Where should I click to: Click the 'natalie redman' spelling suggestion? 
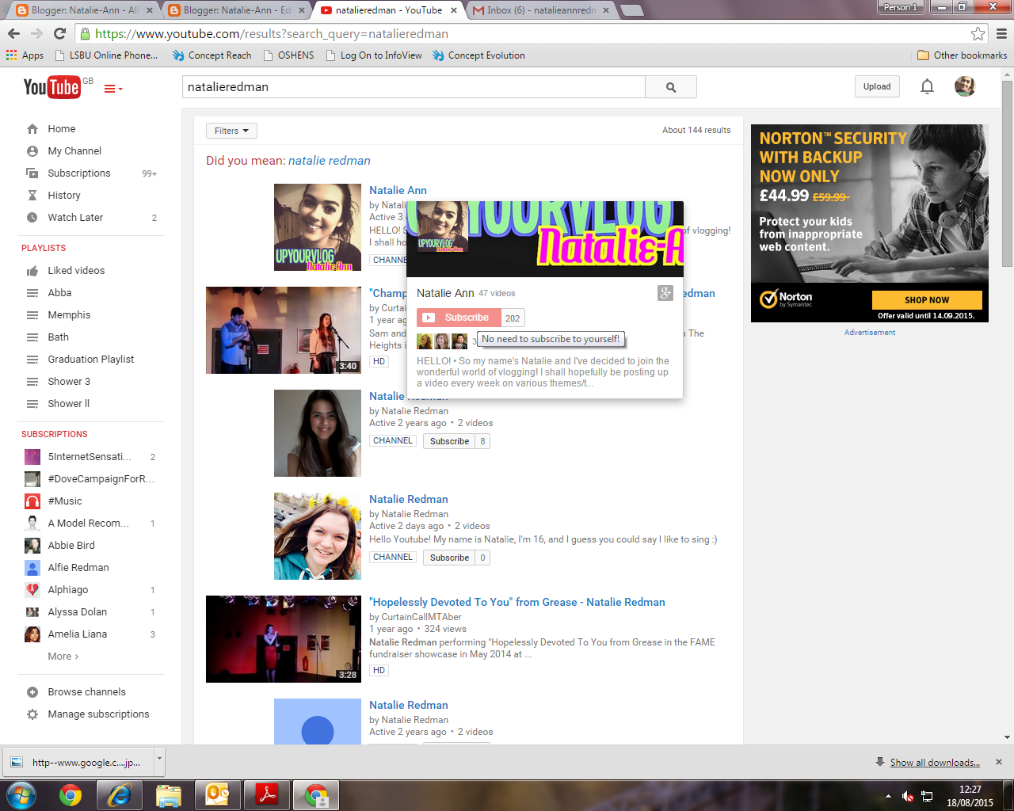(x=330, y=161)
